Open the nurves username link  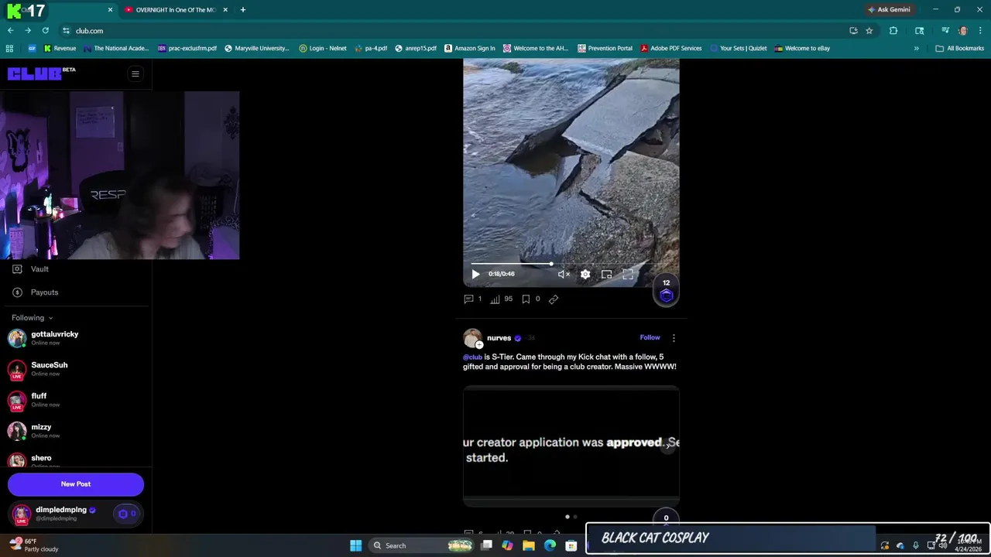tap(499, 337)
